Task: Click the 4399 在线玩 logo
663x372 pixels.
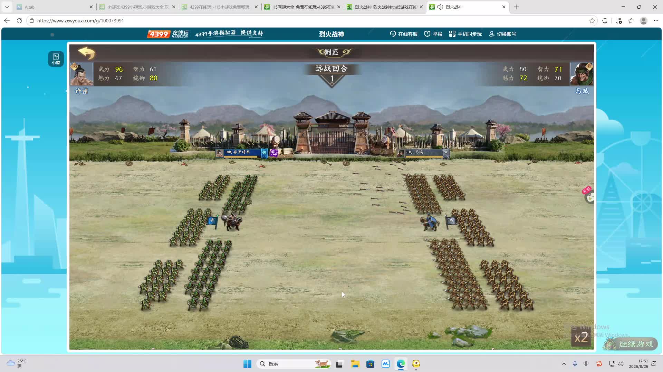Action: click(168, 34)
